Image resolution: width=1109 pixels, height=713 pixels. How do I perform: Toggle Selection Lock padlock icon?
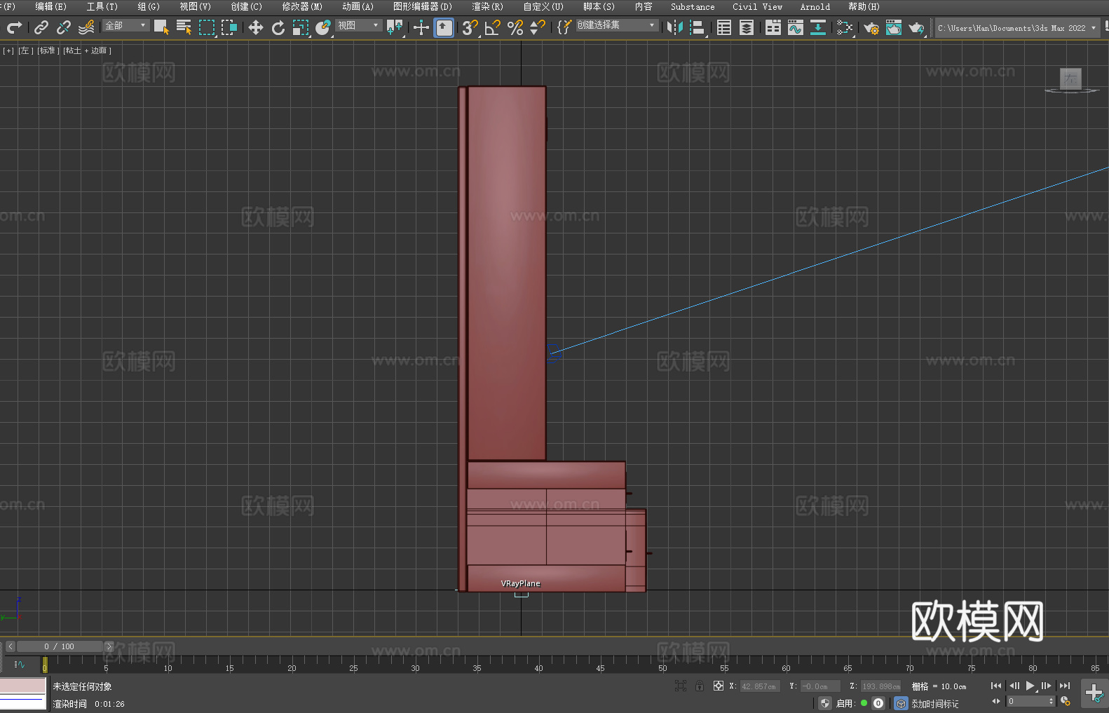700,686
